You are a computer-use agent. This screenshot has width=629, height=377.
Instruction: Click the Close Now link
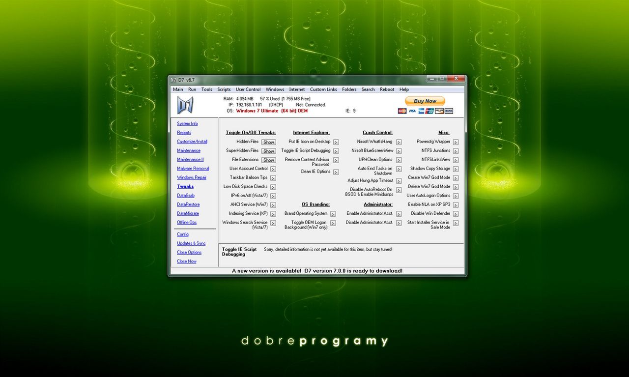tap(187, 261)
